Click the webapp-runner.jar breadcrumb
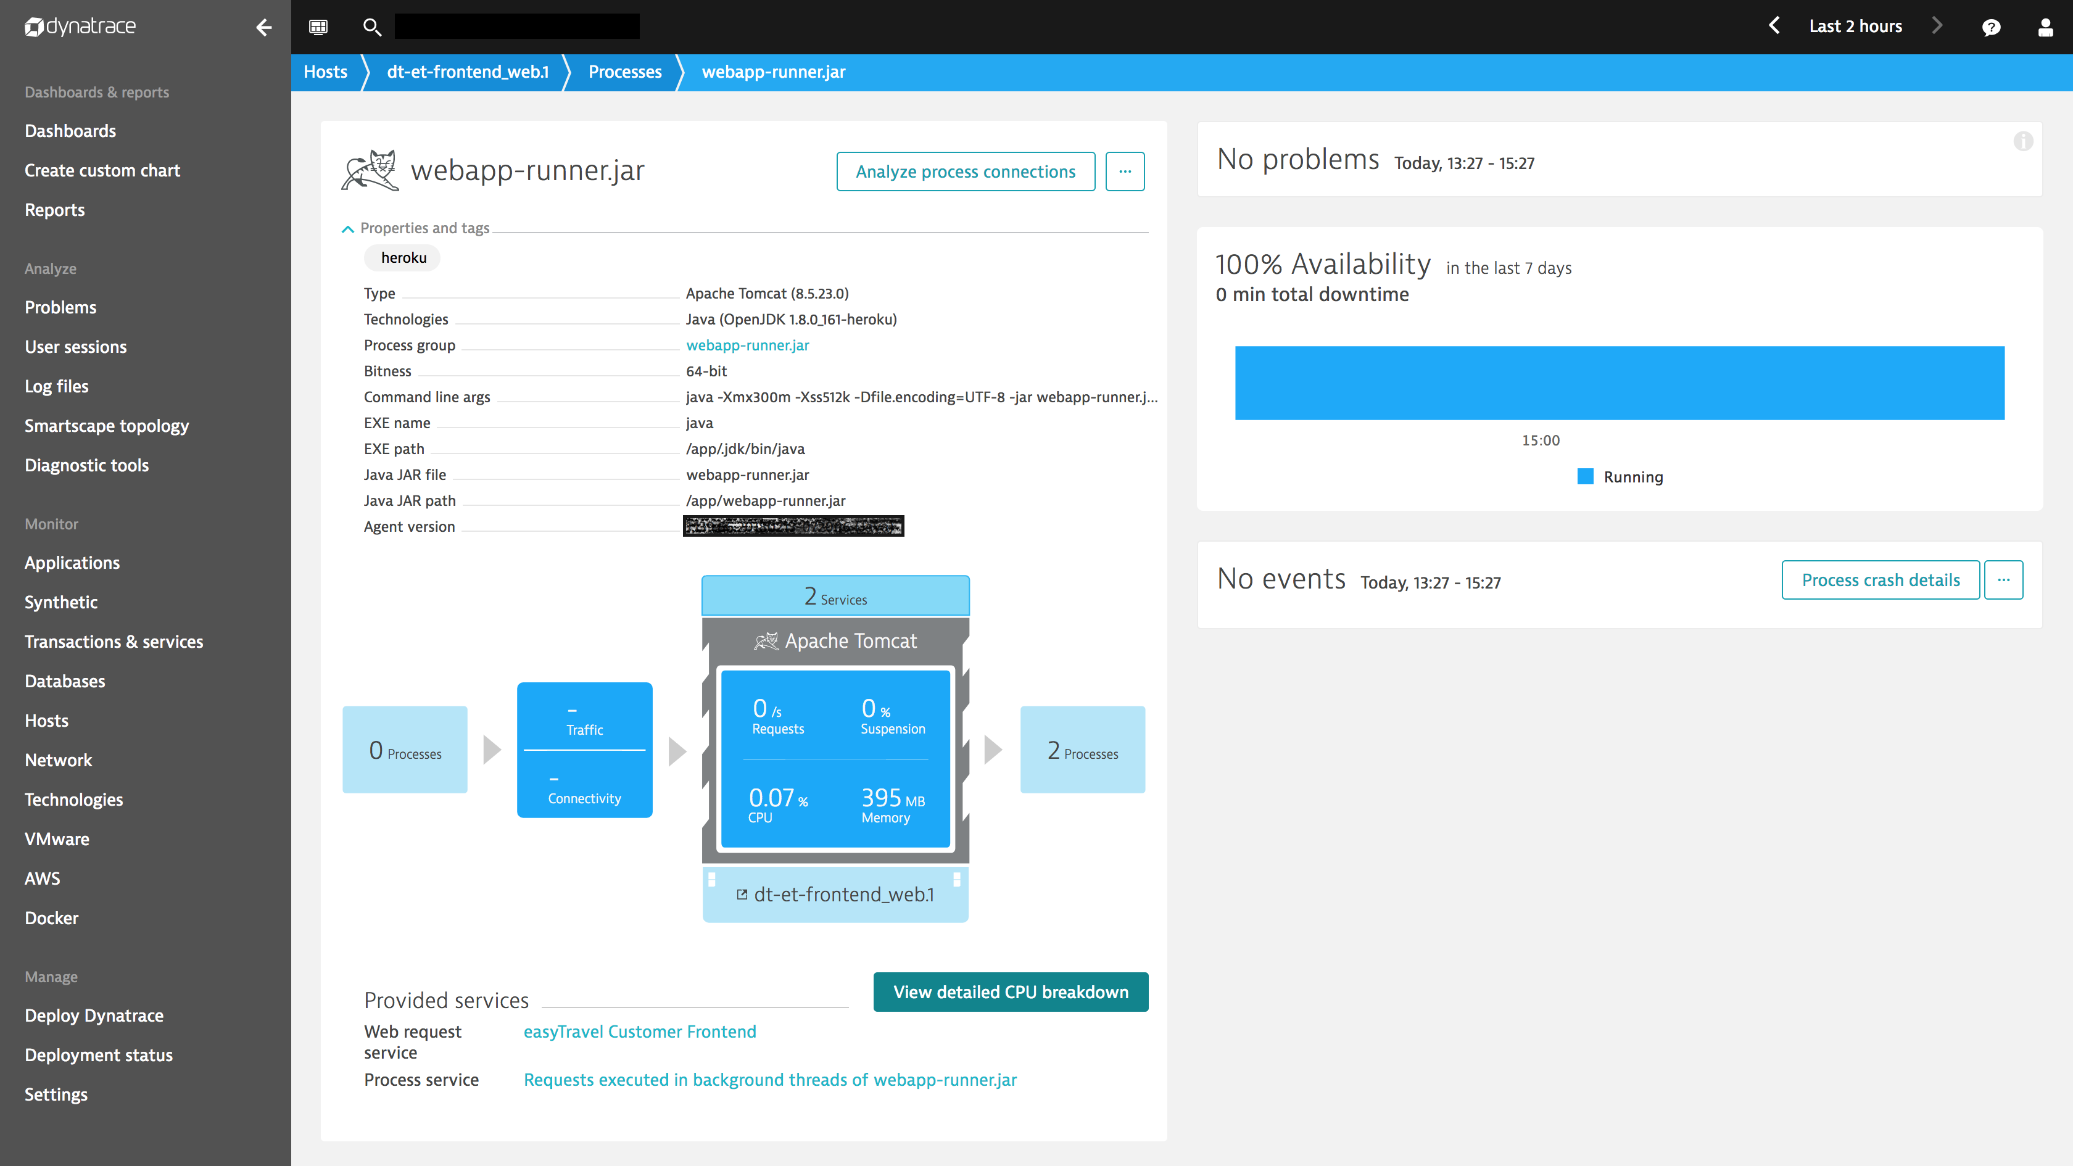This screenshot has height=1166, width=2073. click(773, 72)
